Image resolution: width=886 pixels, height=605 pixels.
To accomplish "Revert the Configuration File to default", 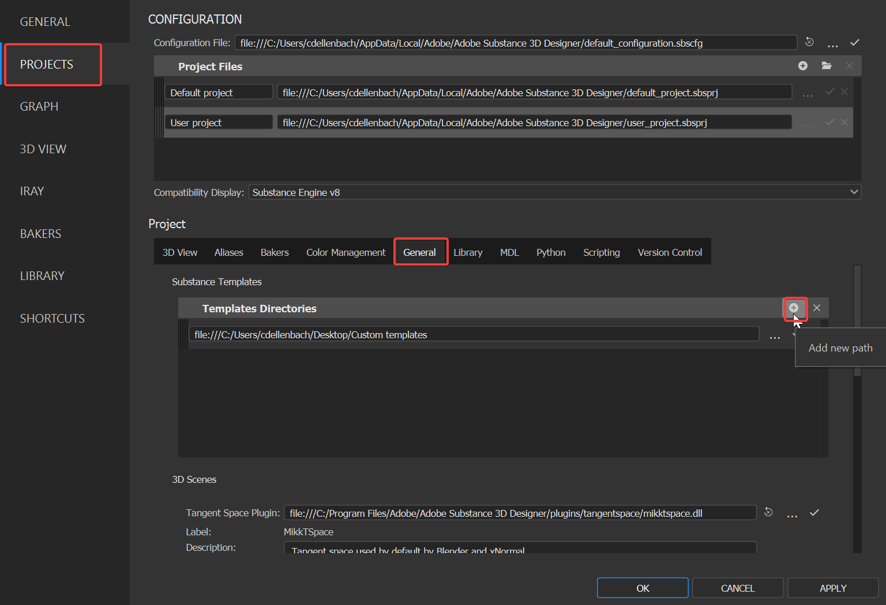I will pyautogui.click(x=809, y=42).
